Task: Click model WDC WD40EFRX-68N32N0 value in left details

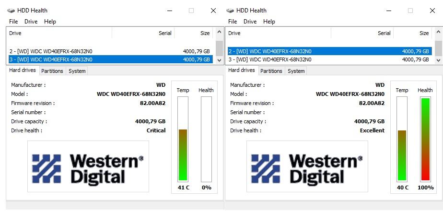Action: pyautogui.click(x=131, y=94)
